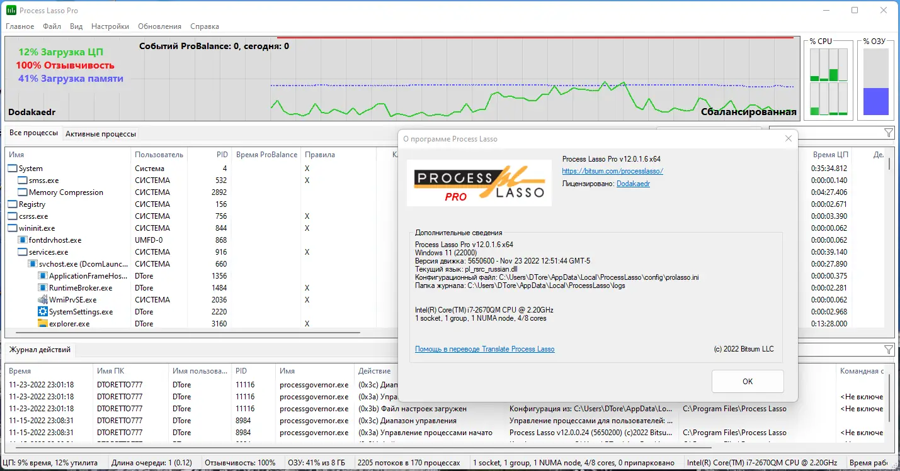The width and height of the screenshot is (900, 471).
Task: Click 2205 потоков в 170 процессах status
Action: [409, 463]
